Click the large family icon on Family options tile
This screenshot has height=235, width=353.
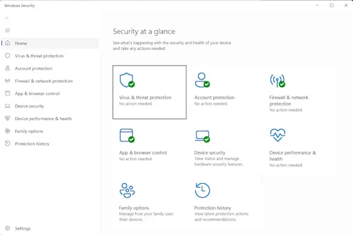127,191
